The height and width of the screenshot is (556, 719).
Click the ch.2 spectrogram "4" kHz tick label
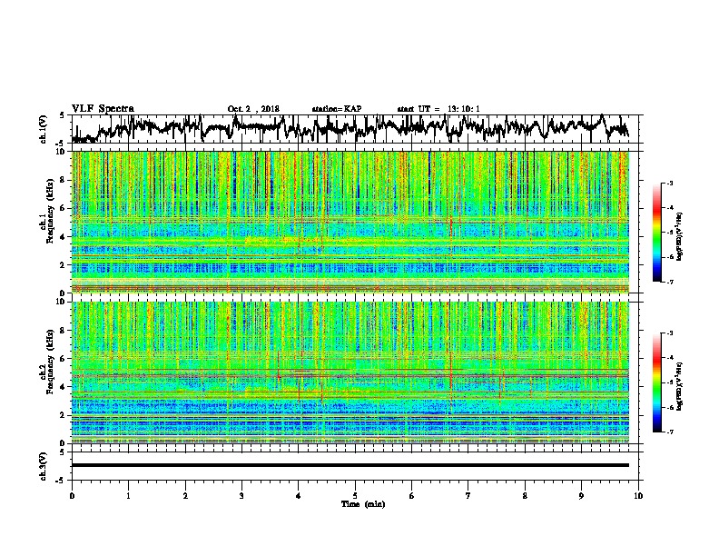point(62,387)
